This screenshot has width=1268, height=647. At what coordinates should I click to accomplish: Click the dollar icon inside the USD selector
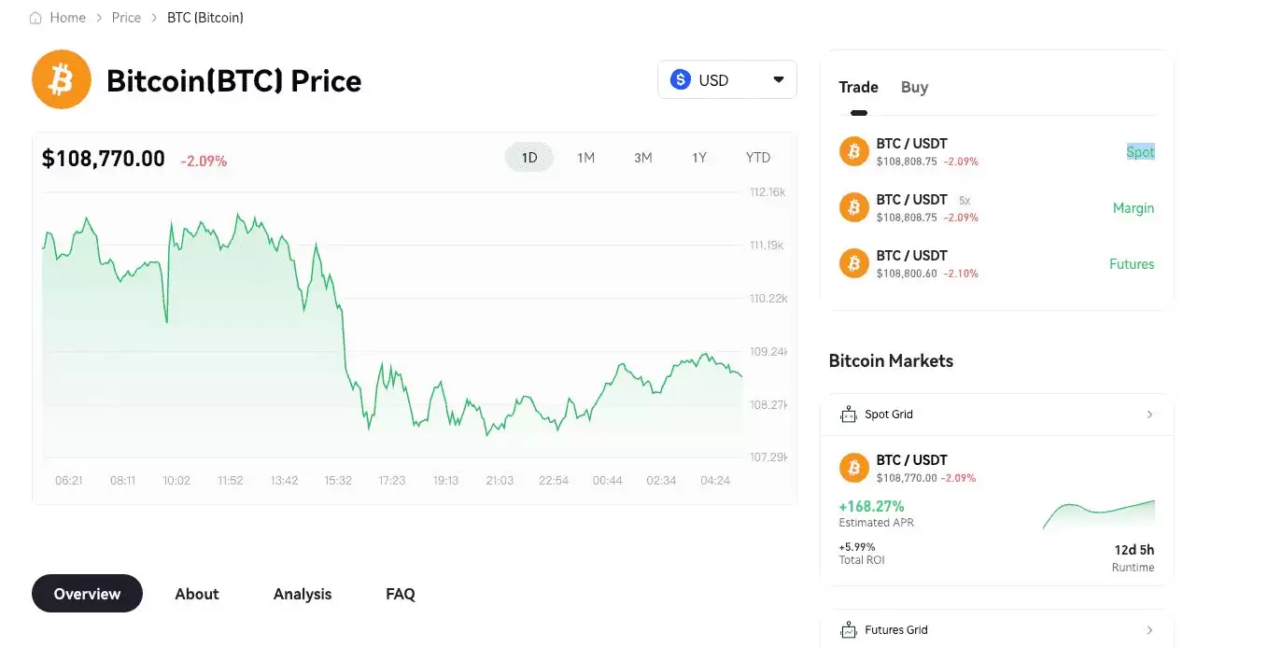coord(681,79)
